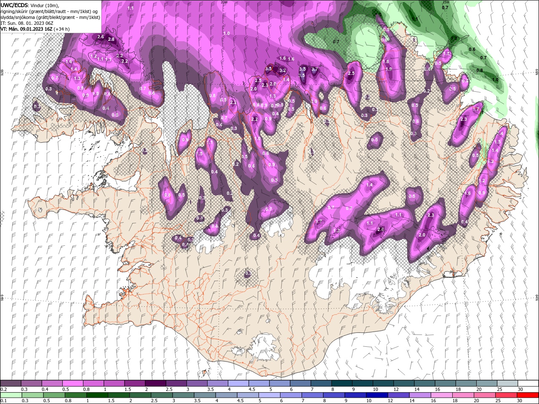
Task: Click the upper legend swatch between 0.2 and 0.3
Action: click(11, 383)
